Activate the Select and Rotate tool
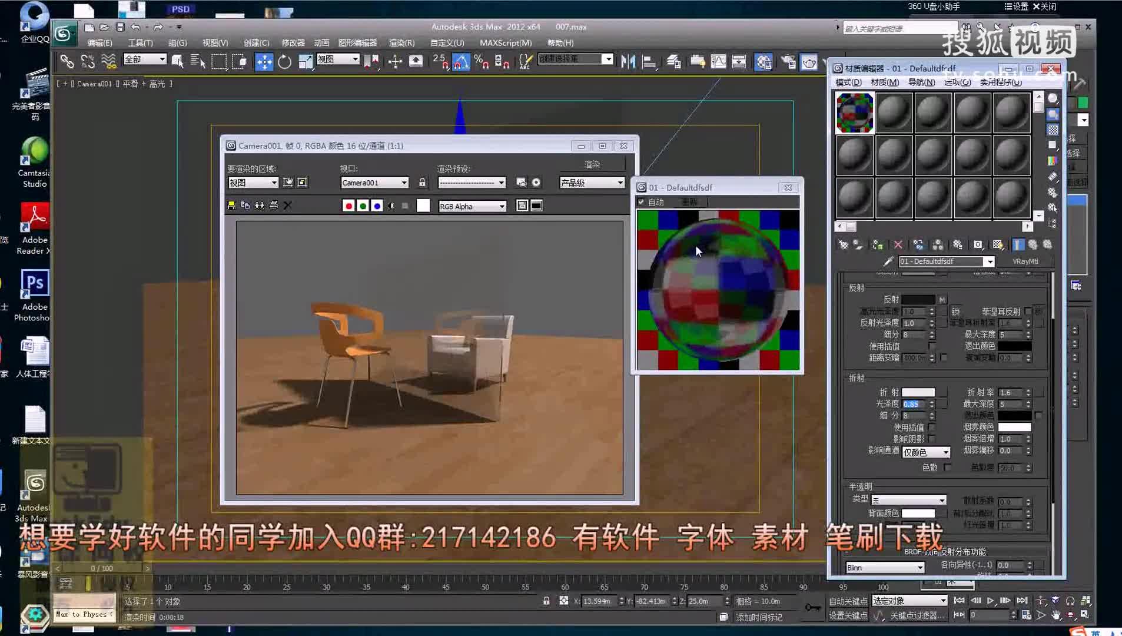The image size is (1122, 636). (x=285, y=62)
